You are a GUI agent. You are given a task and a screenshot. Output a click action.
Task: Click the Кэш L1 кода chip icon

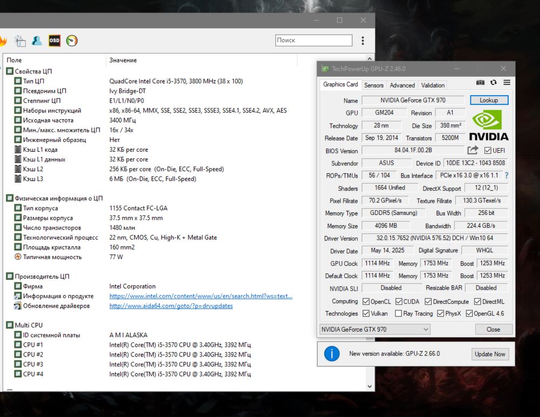18,150
